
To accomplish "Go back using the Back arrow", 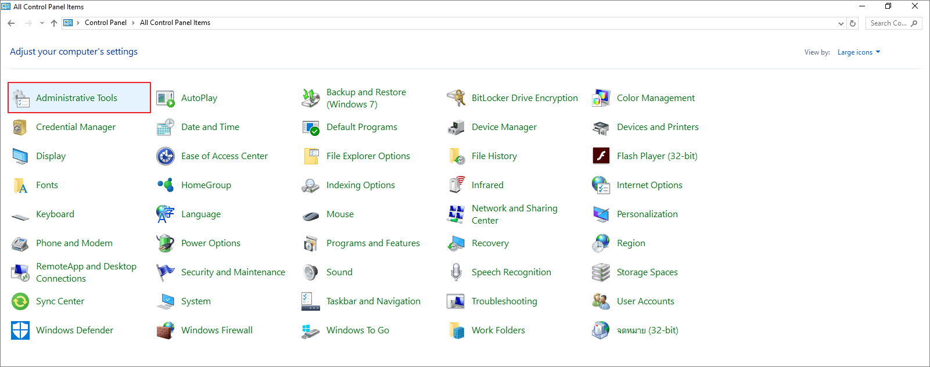I will coord(11,23).
